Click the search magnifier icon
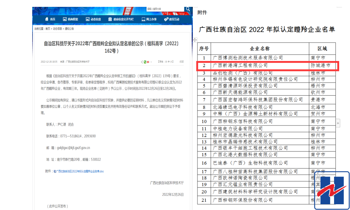The image size is (350, 210). (x=188, y=9)
